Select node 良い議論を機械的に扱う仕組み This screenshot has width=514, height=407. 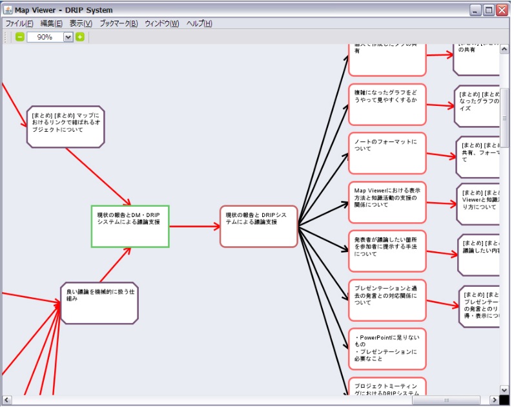click(x=99, y=304)
